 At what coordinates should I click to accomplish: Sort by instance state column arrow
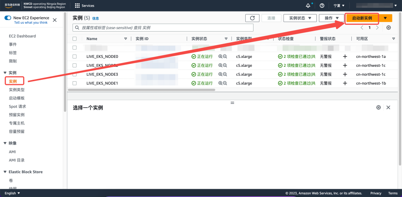point(226,39)
